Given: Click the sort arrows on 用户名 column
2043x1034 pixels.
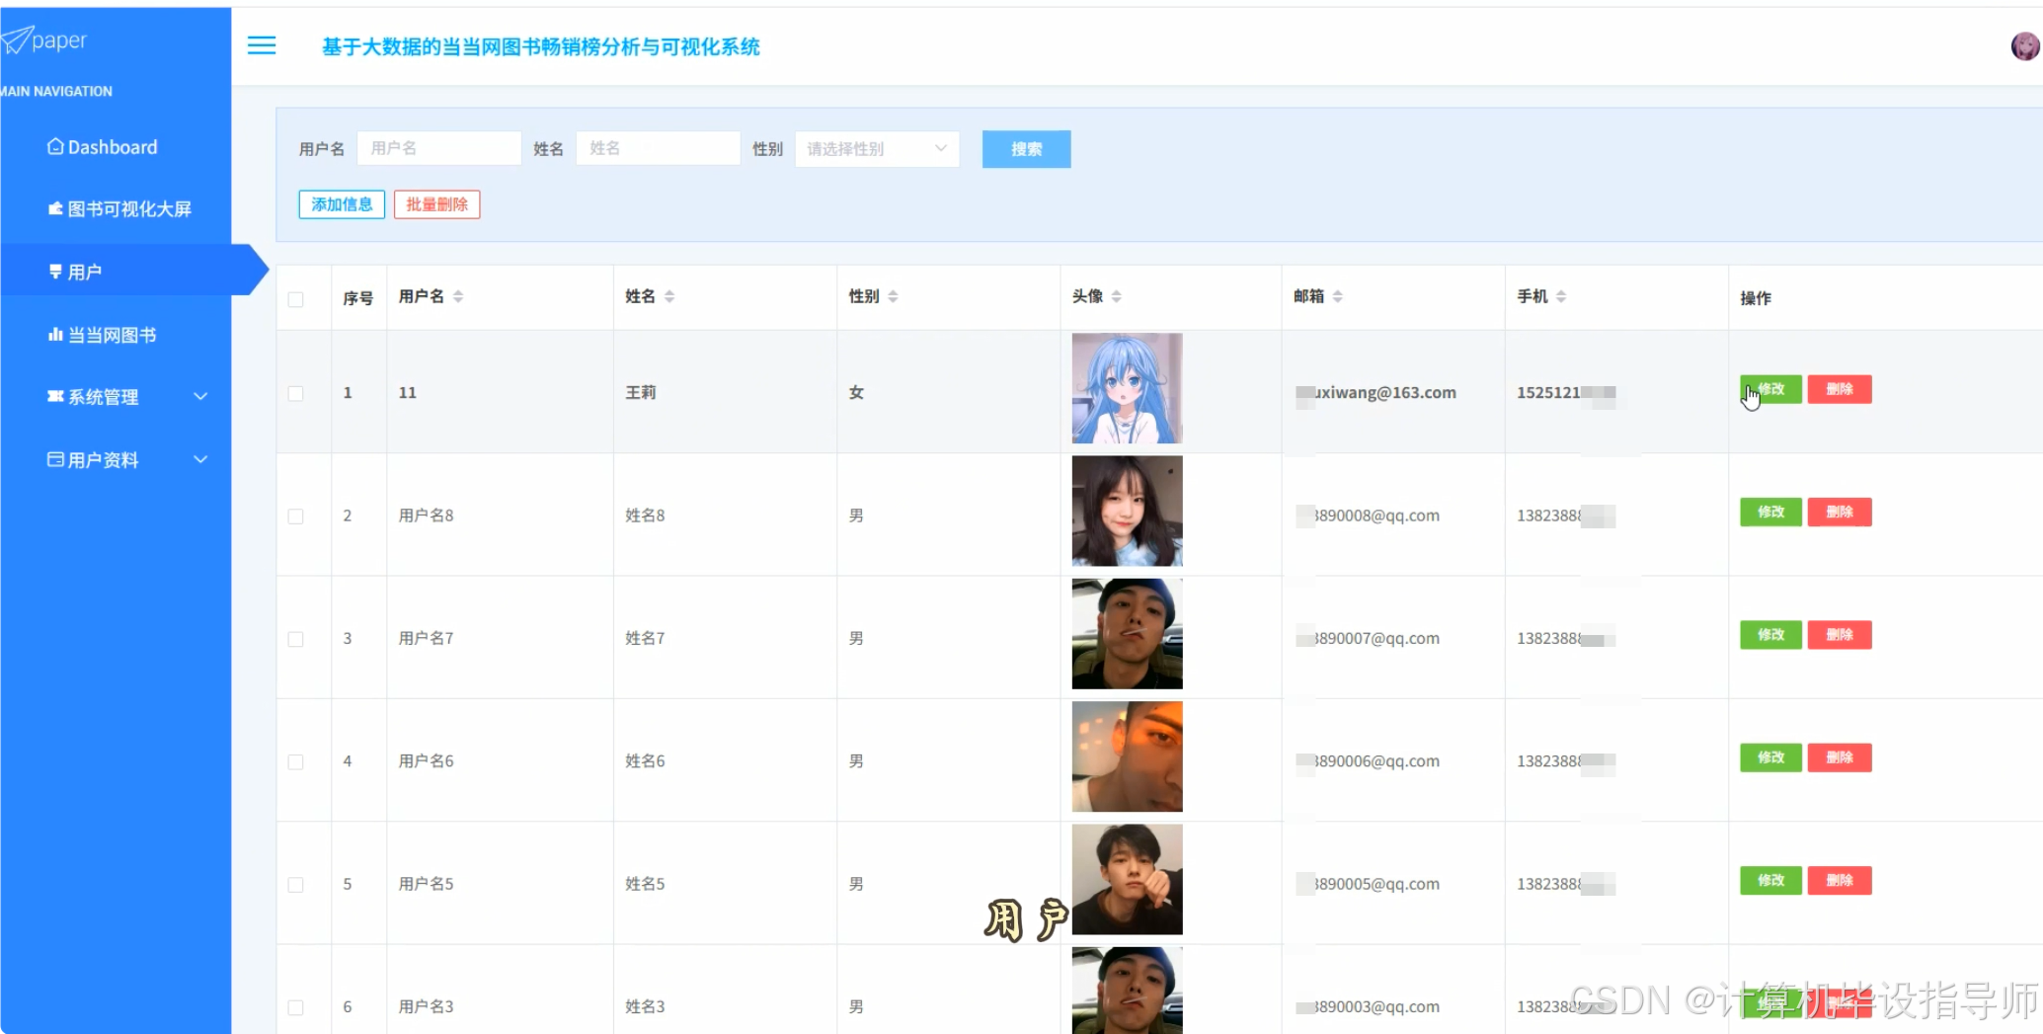Looking at the screenshot, I should point(459,295).
